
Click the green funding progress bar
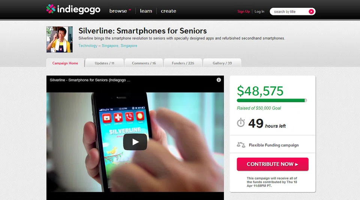click(272, 100)
